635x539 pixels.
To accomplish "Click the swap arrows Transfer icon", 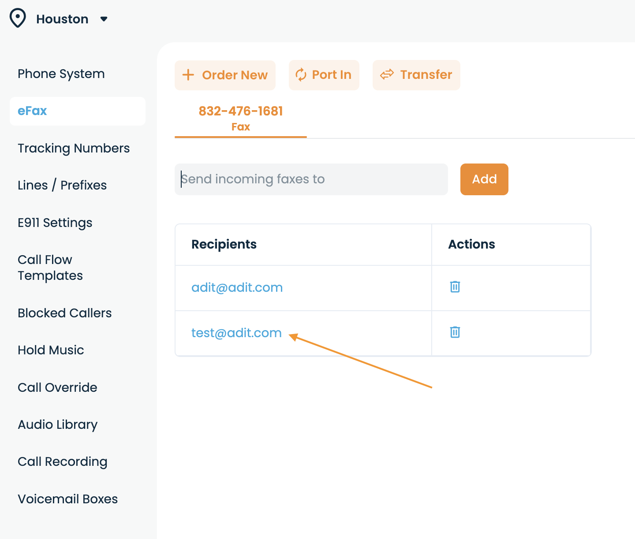I will 387,74.
